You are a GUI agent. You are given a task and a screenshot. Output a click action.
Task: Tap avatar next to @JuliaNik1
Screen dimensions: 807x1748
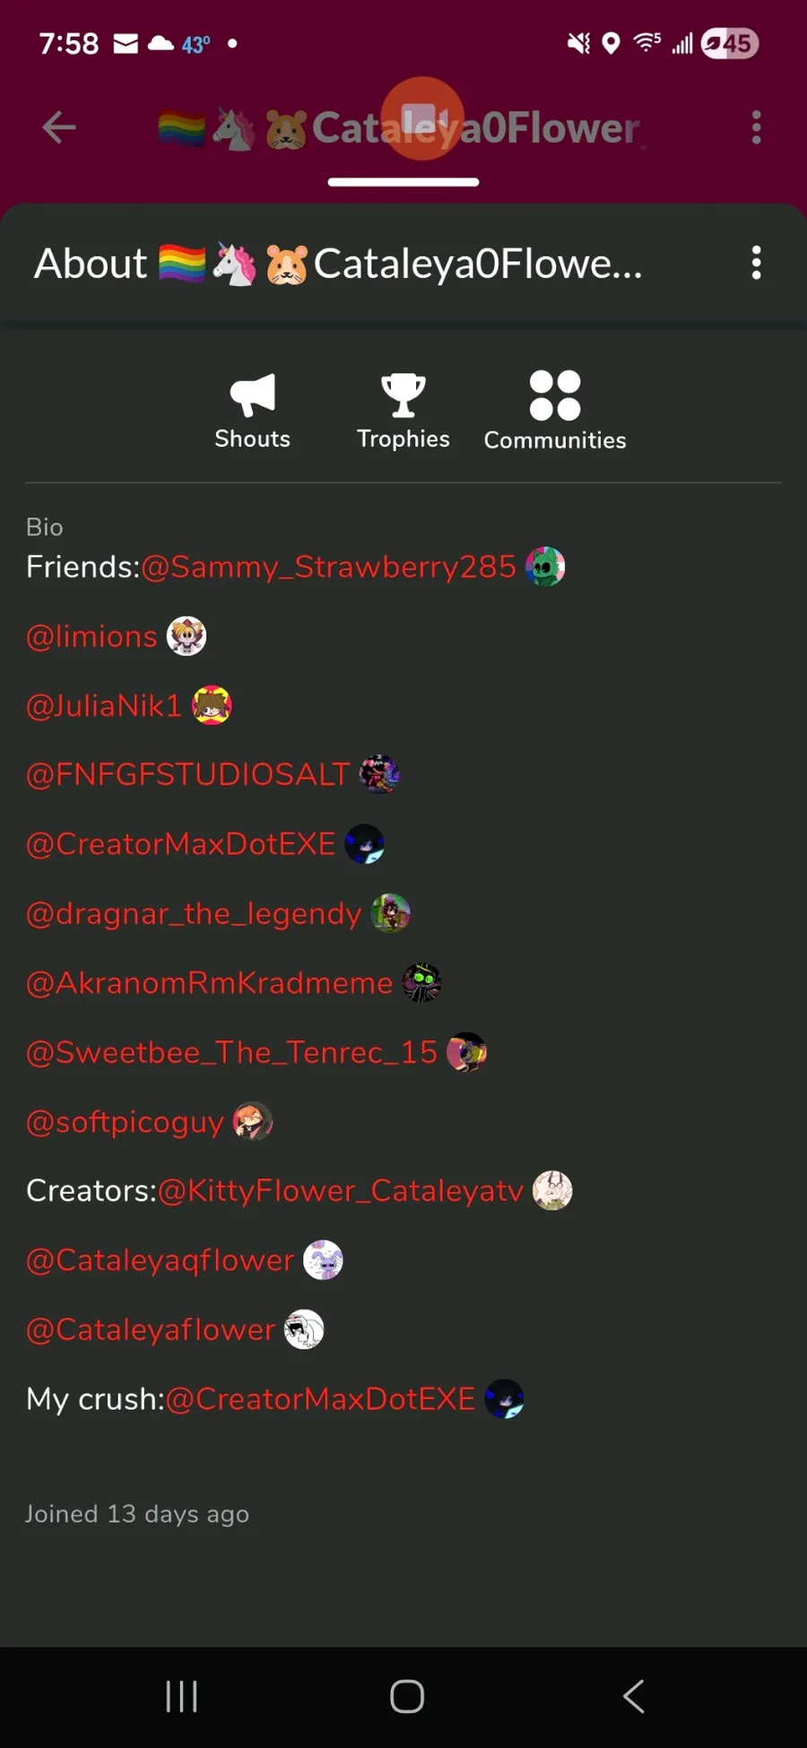[212, 705]
